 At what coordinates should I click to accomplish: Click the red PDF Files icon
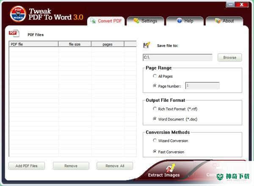tap(14, 34)
